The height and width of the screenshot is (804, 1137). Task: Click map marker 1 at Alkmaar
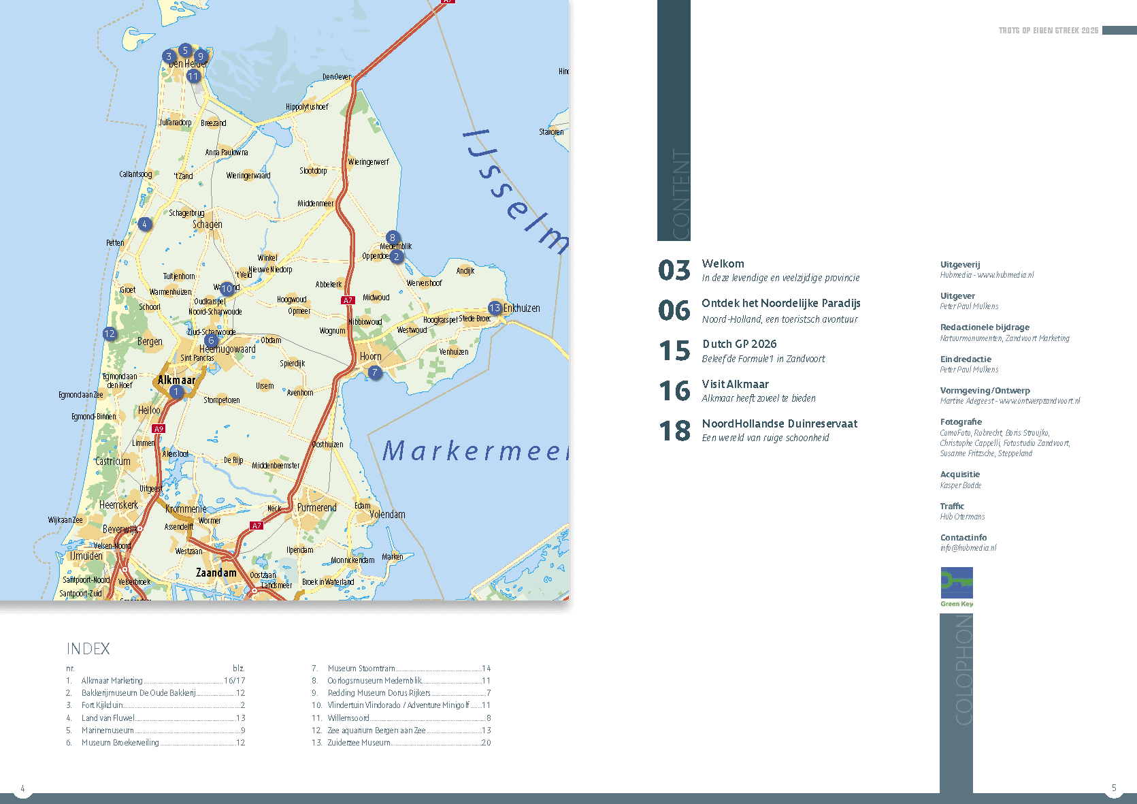176,391
